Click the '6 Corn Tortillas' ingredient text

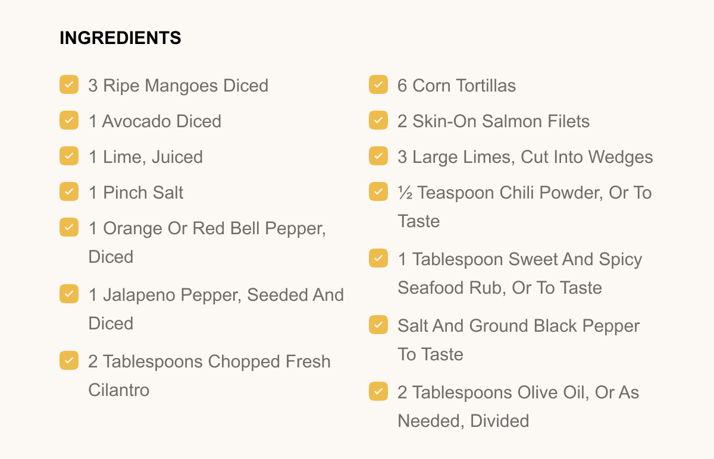456,86
